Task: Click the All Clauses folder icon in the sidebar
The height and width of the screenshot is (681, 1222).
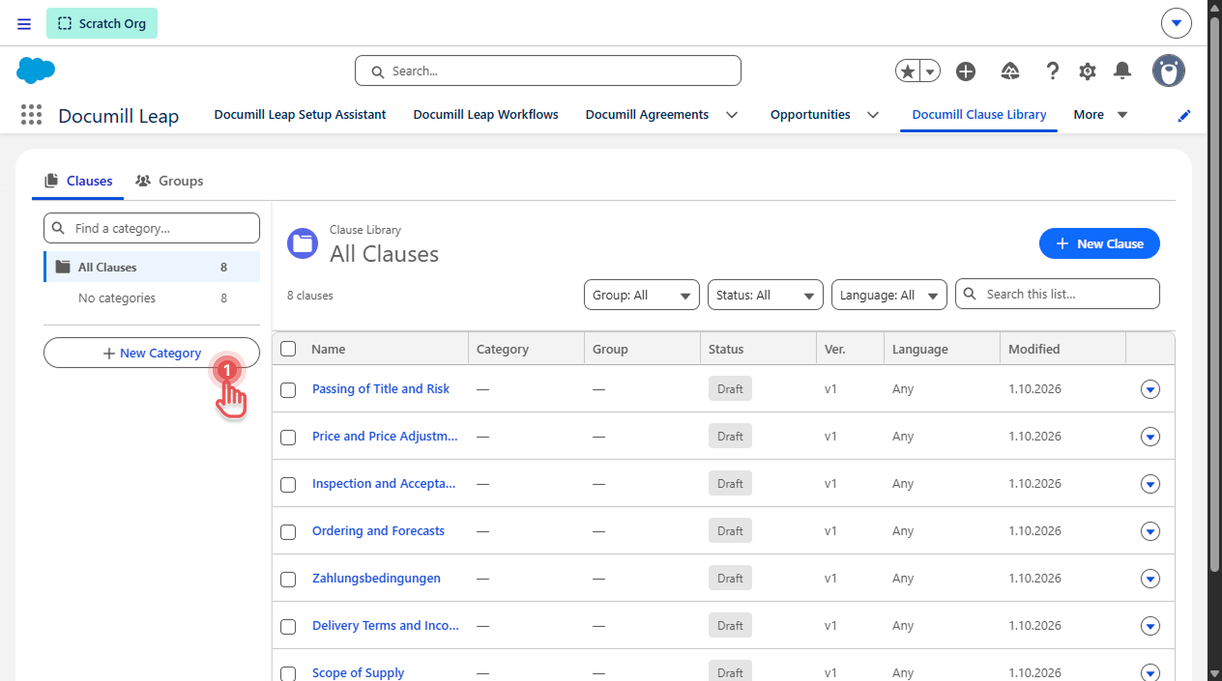Action: click(x=63, y=267)
